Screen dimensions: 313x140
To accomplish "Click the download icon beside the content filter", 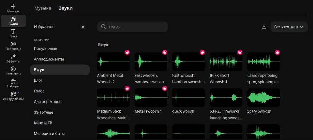I will pos(264,27).
